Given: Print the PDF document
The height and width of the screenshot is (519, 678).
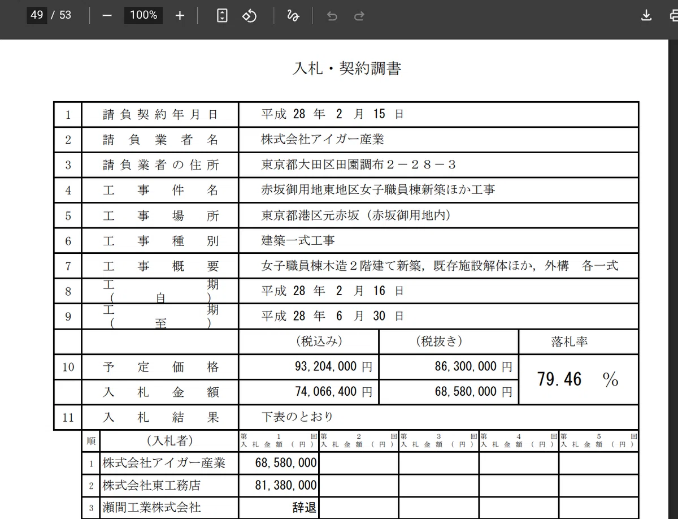Looking at the screenshot, I should click(x=673, y=16).
